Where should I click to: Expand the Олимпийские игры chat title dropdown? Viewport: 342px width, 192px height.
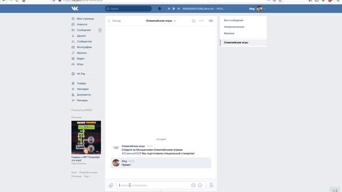(161, 21)
